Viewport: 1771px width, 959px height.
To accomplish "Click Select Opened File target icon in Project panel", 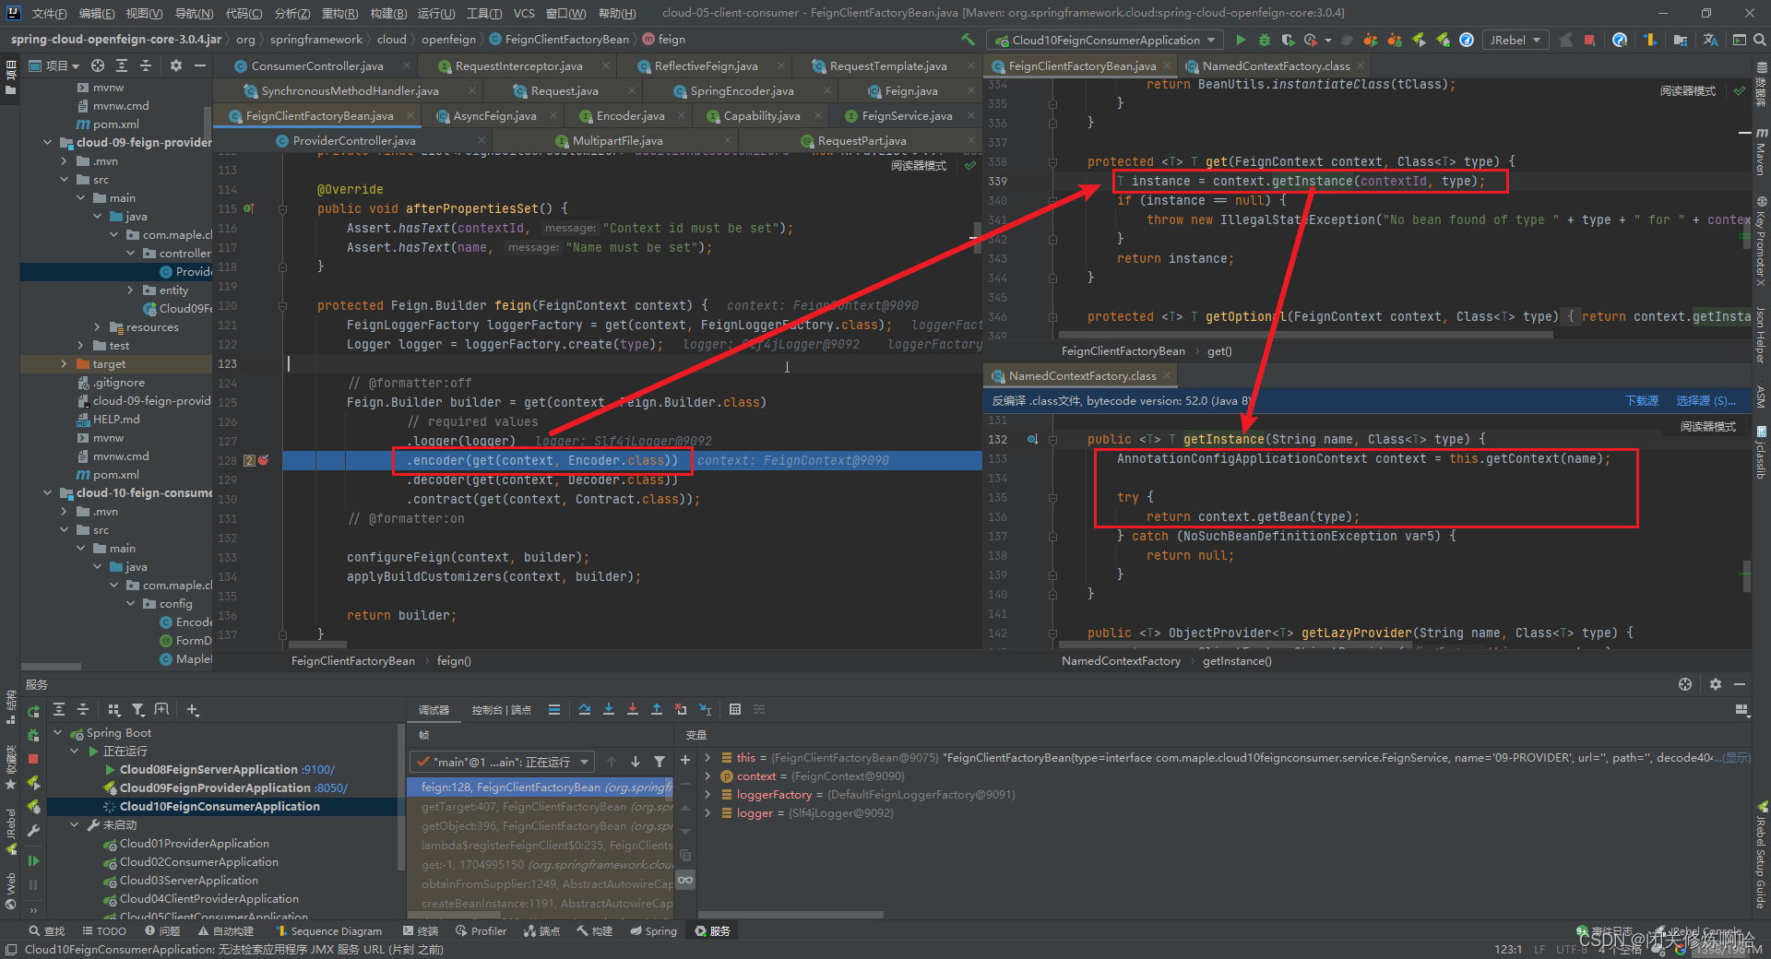I will (x=98, y=65).
